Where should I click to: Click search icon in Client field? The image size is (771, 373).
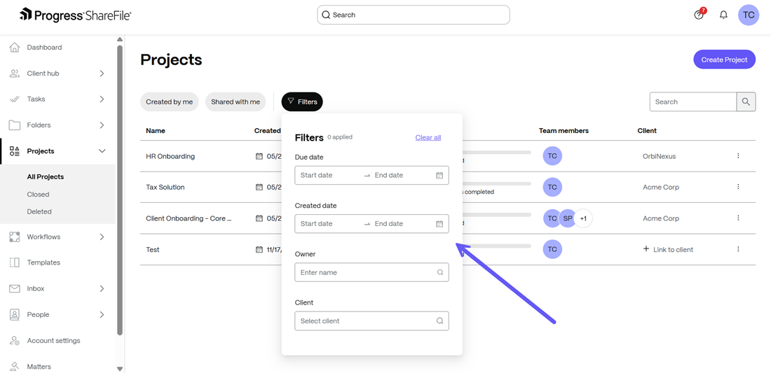[440, 321]
